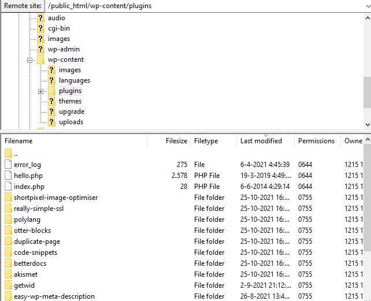Click the languages folder question-mark icon

click(51, 80)
